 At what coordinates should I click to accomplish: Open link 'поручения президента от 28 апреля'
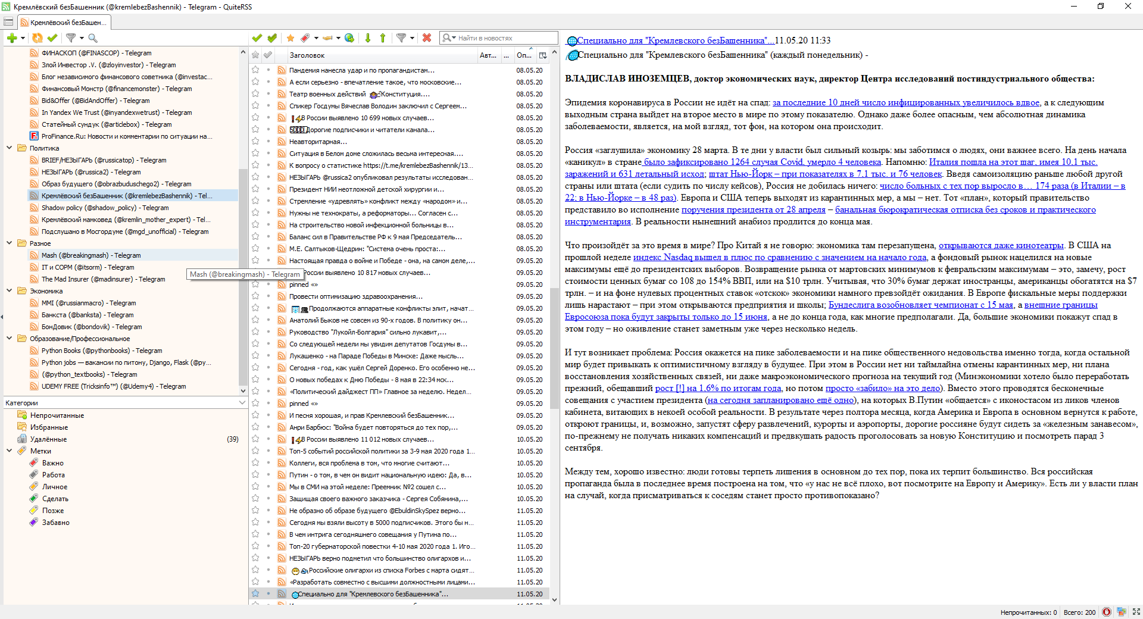click(753, 210)
